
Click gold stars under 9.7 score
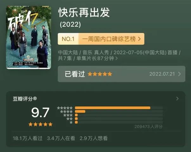(x=41, y=124)
